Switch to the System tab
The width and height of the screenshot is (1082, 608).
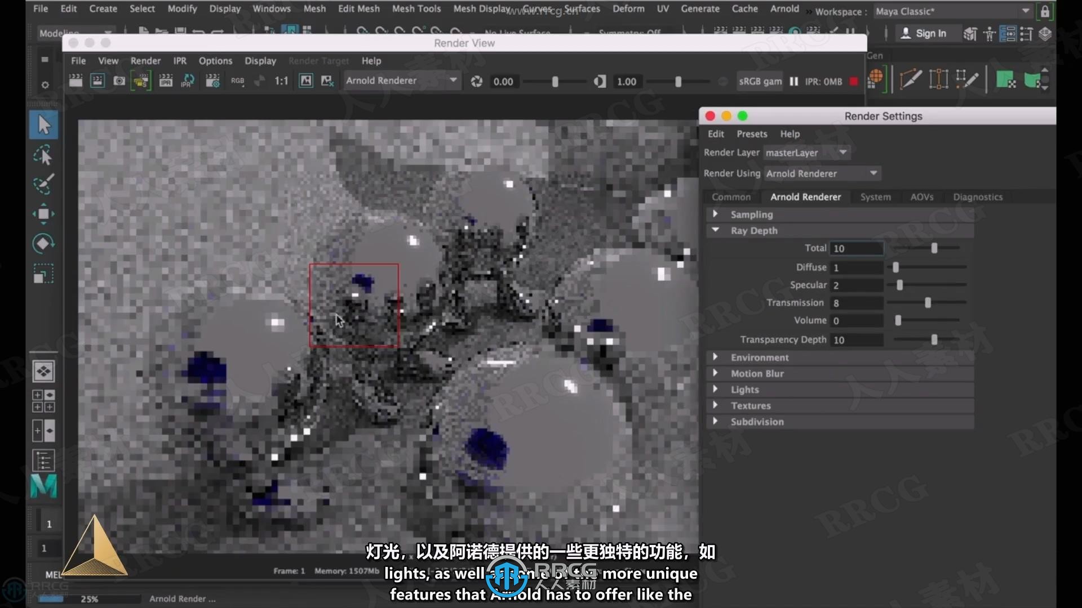point(875,197)
